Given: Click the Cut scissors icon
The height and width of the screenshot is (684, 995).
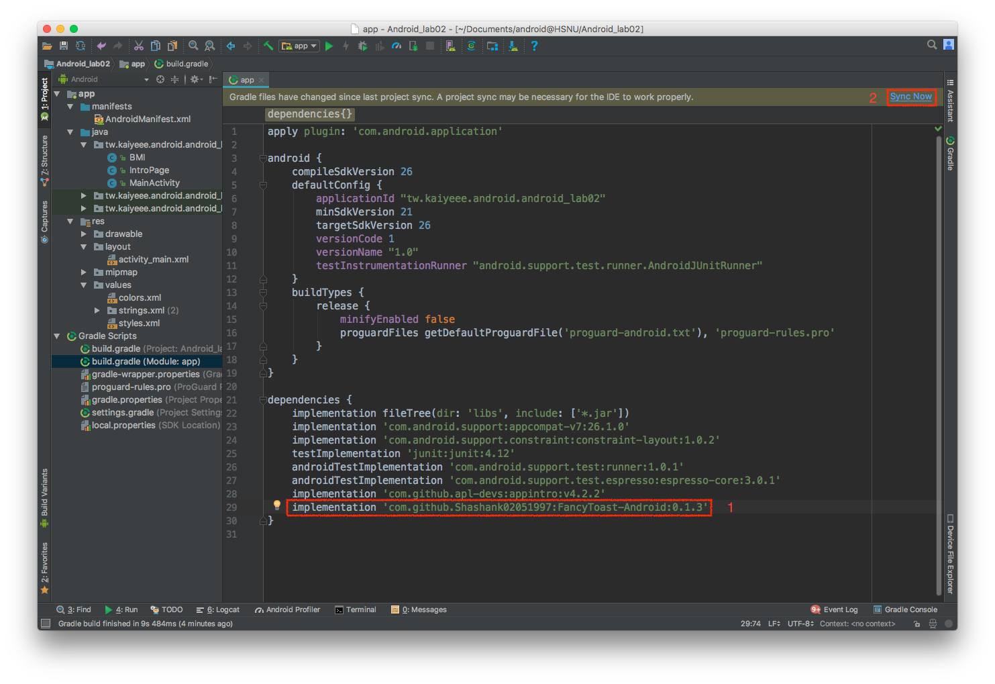Looking at the screenshot, I should pyautogui.click(x=139, y=46).
